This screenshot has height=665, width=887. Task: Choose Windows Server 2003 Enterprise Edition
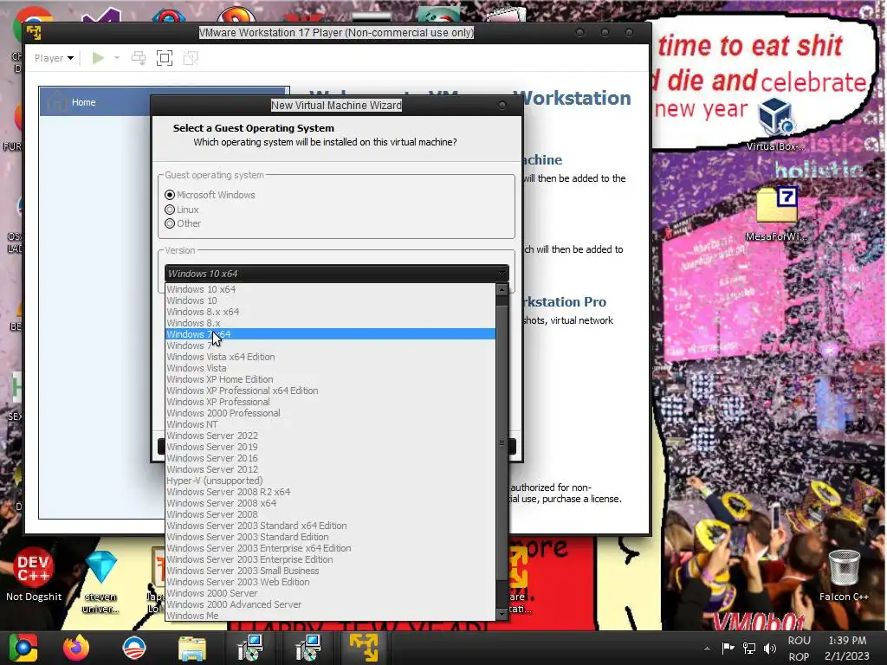(330, 559)
